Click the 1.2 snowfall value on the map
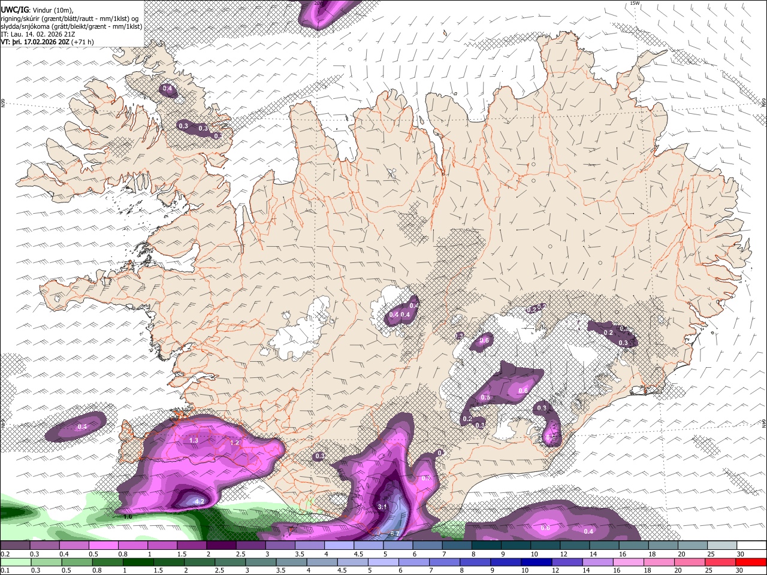767x575 pixels. coord(234,443)
